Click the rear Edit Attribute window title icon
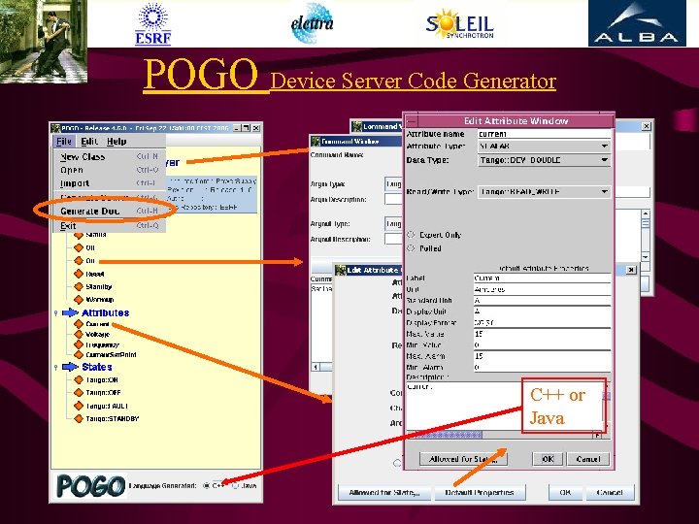Viewport: 699px width, 524px height. coord(341,270)
